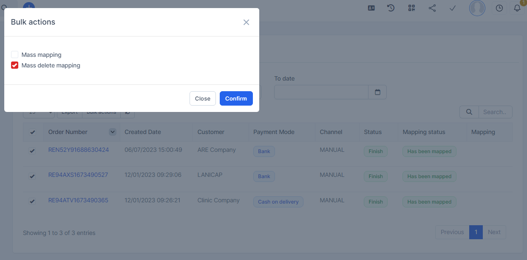527x260 pixels.
Task: Open the To date calendar picker icon
Action: [x=377, y=92]
